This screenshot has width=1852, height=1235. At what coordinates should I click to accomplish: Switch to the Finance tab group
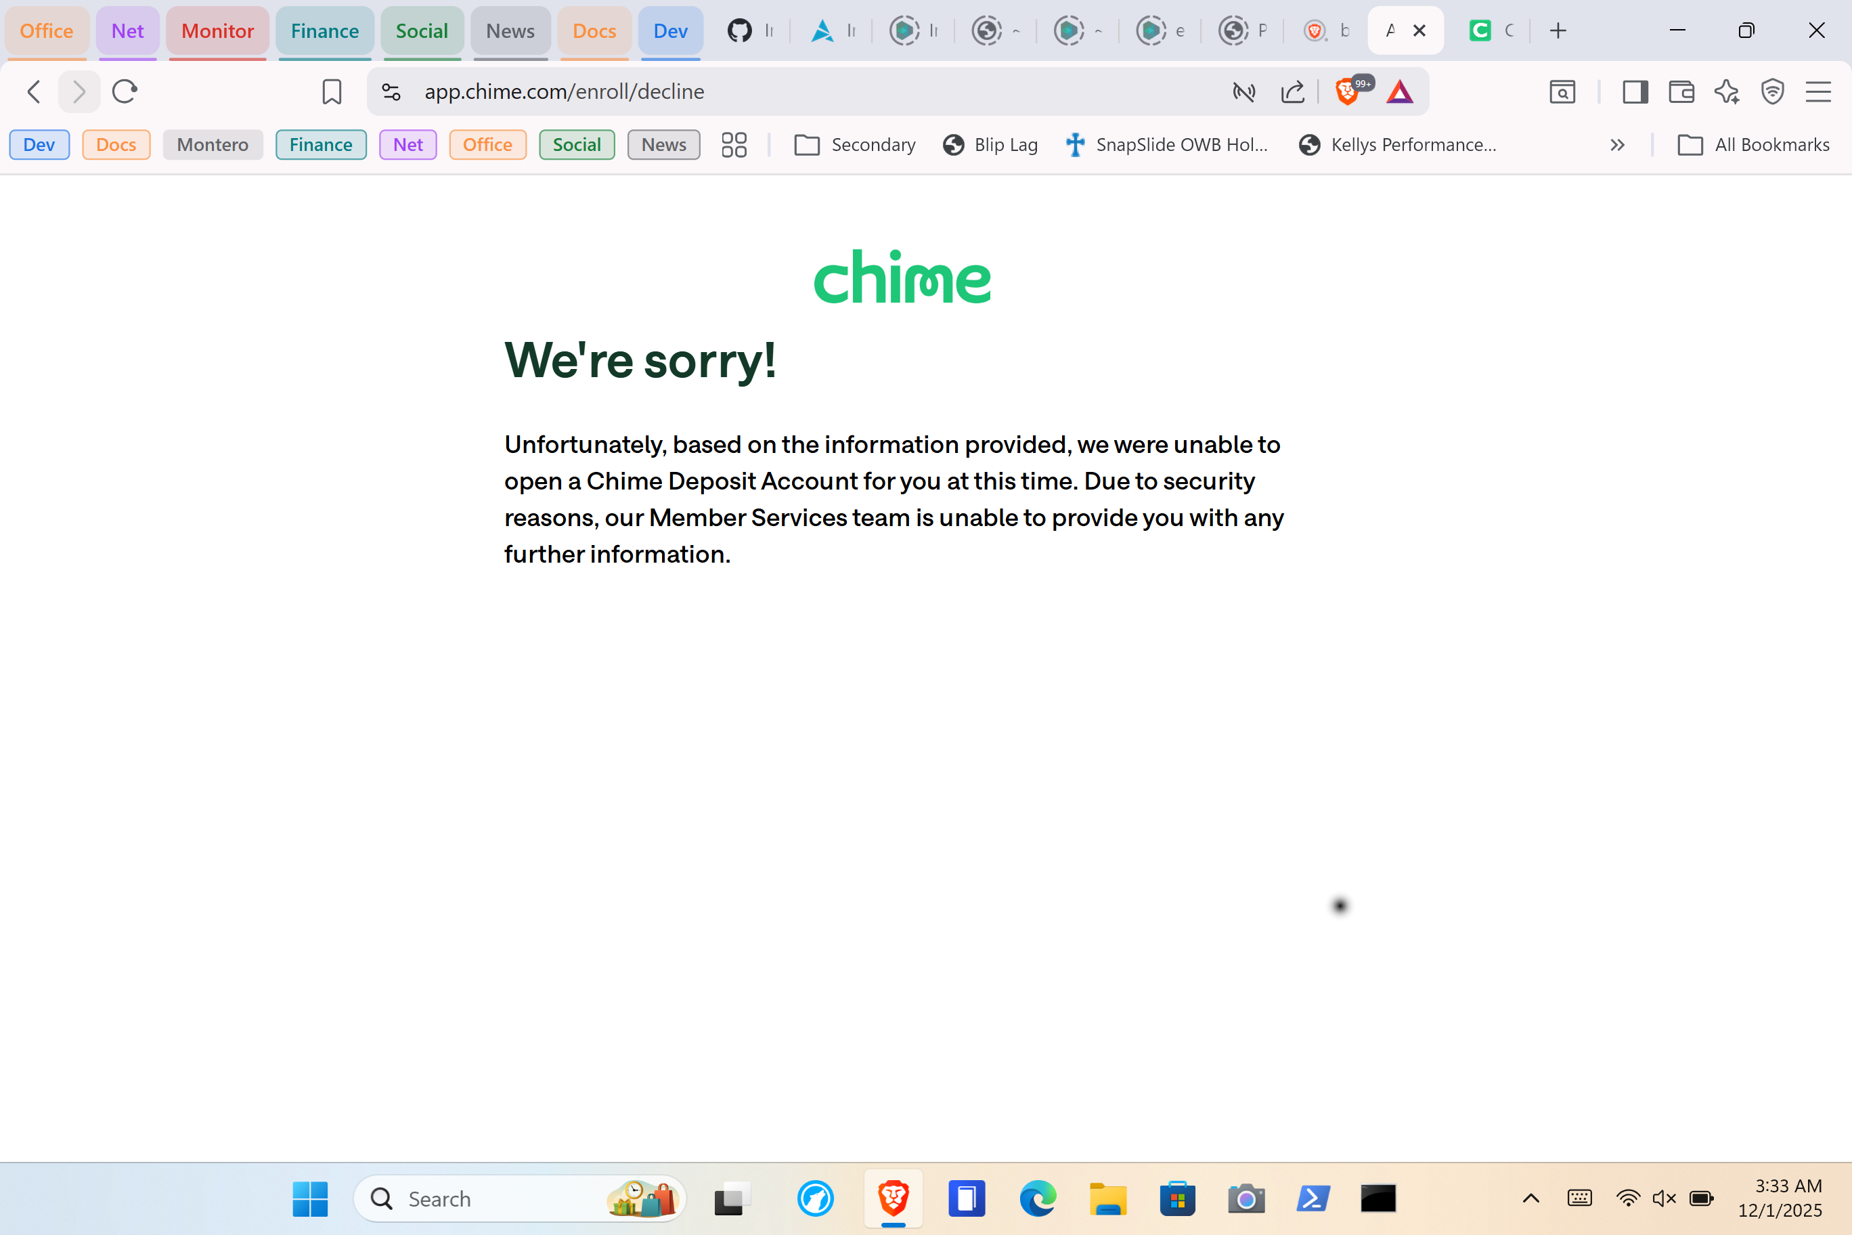(324, 32)
